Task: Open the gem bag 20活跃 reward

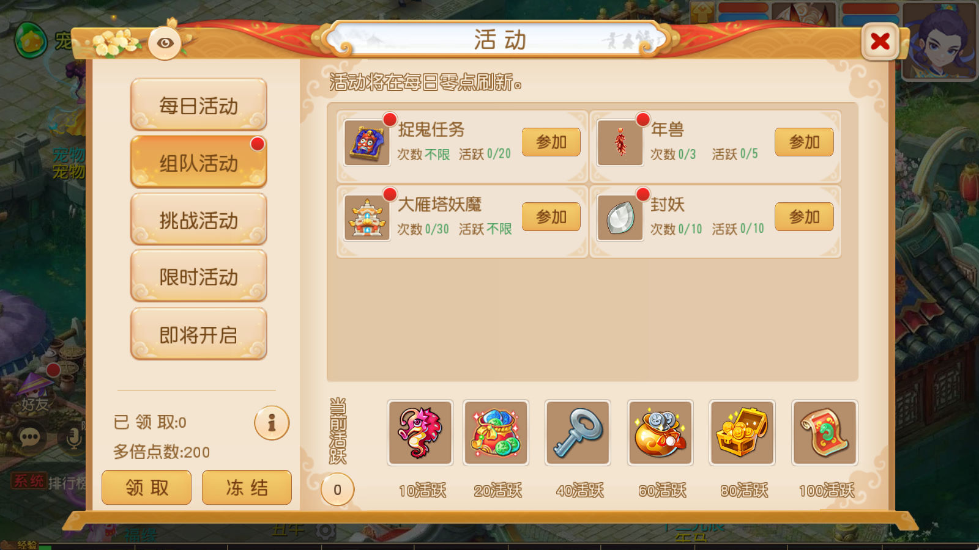Action: pyautogui.click(x=496, y=433)
